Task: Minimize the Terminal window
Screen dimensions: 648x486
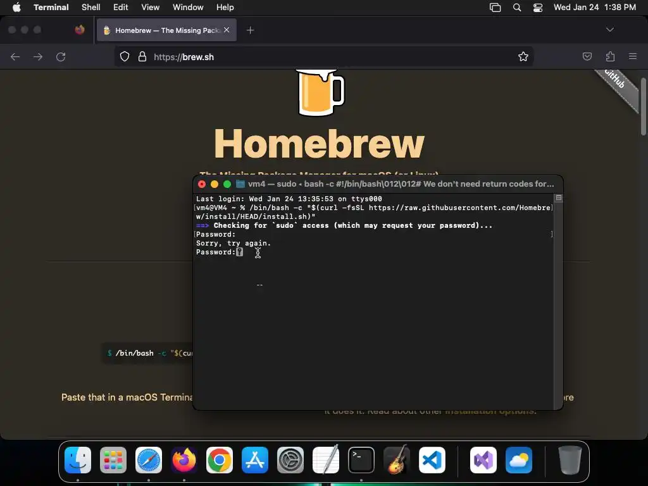Action: [x=215, y=184]
